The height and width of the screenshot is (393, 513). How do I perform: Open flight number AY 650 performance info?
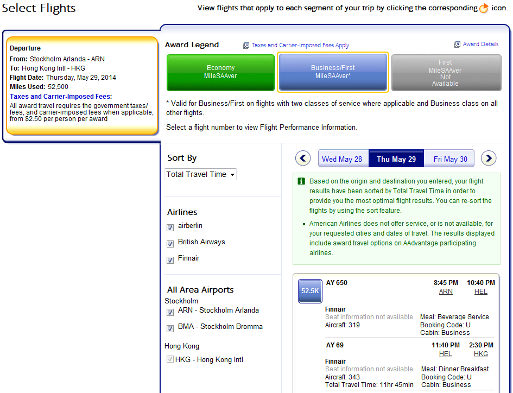point(337,283)
